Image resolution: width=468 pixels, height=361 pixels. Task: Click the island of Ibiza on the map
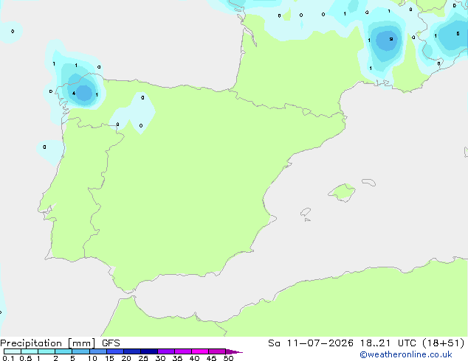306,212
